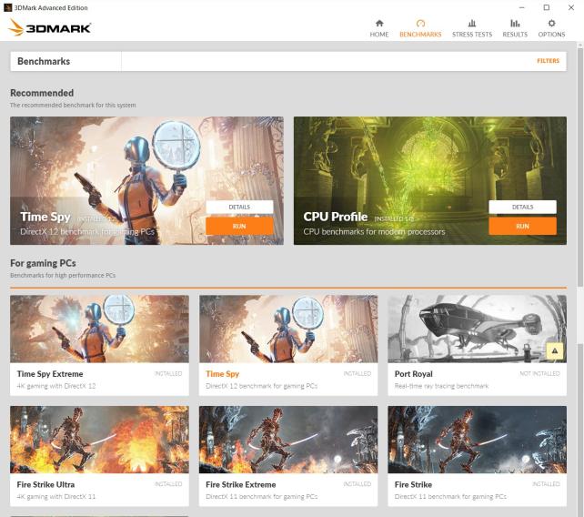Click the Recommended section heading
The height and width of the screenshot is (517, 584).
point(42,93)
